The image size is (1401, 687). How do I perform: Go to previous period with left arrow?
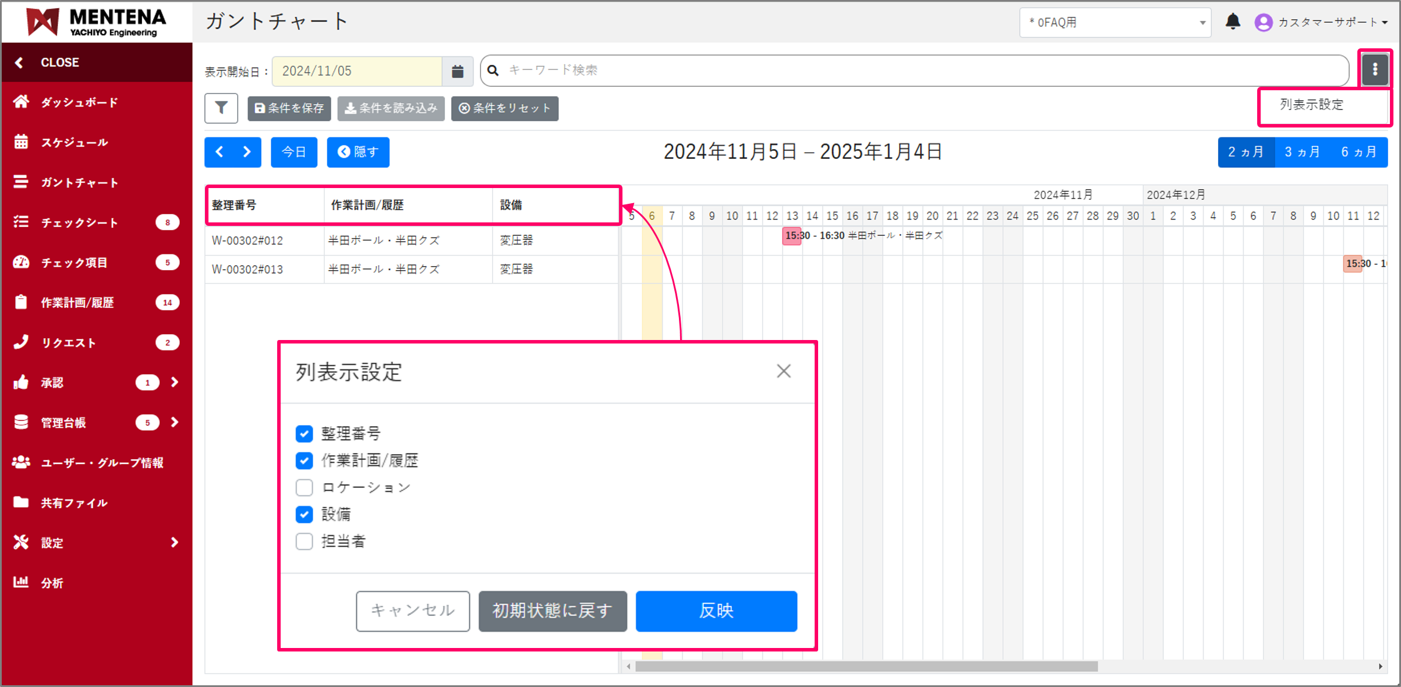pos(220,152)
